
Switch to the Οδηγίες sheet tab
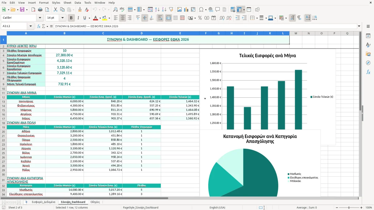coord(95,202)
